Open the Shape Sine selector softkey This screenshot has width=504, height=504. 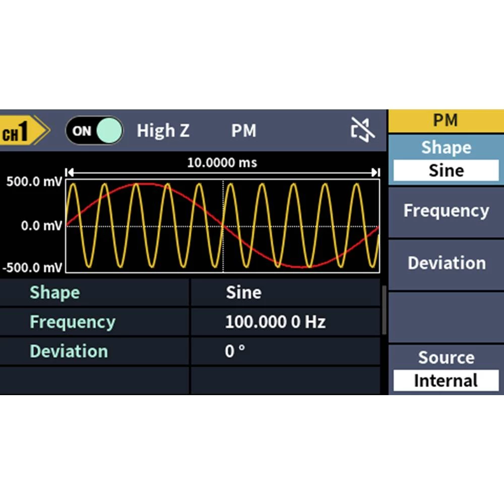coord(446,160)
